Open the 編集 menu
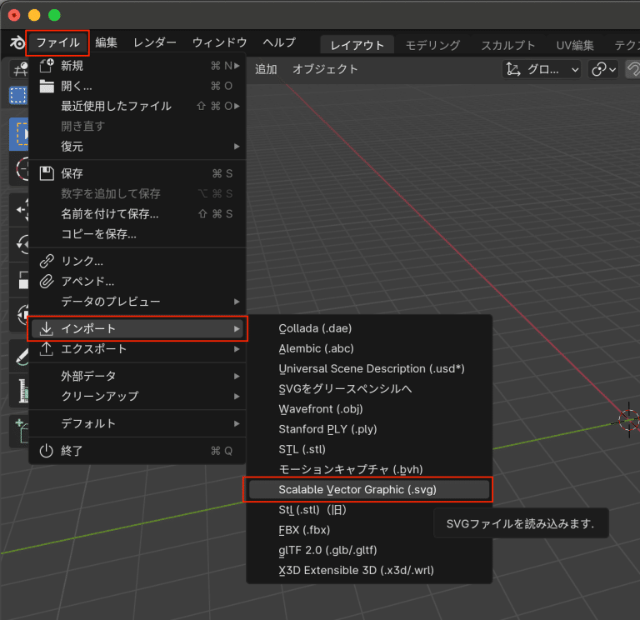This screenshot has width=640, height=620. click(106, 42)
